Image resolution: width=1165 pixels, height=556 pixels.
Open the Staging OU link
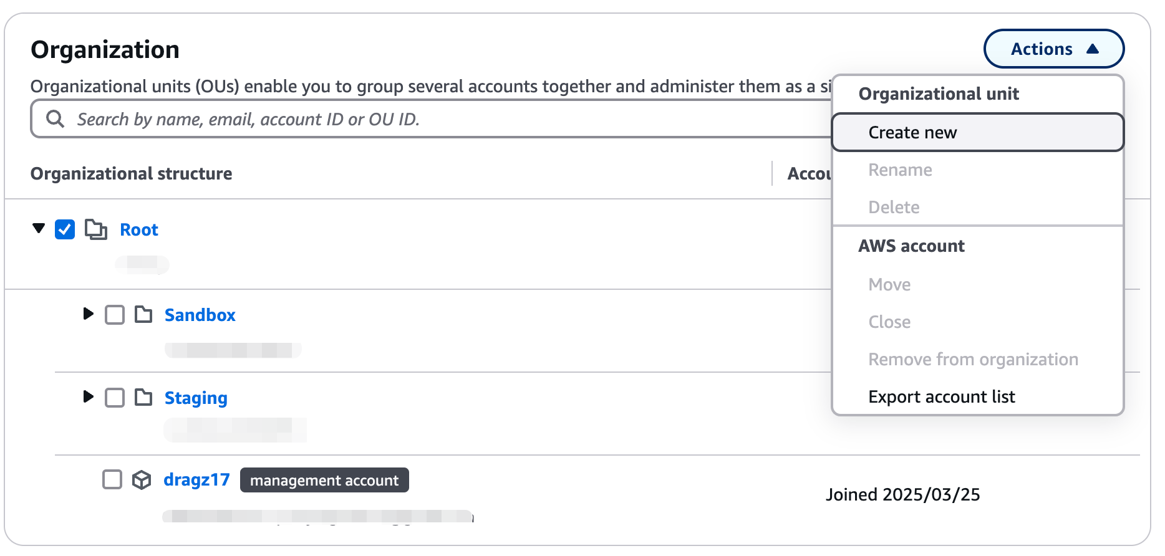[x=196, y=398]
